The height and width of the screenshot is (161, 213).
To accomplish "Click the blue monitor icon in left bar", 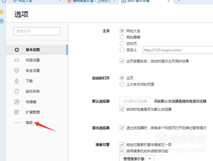I will pos(1,21).
